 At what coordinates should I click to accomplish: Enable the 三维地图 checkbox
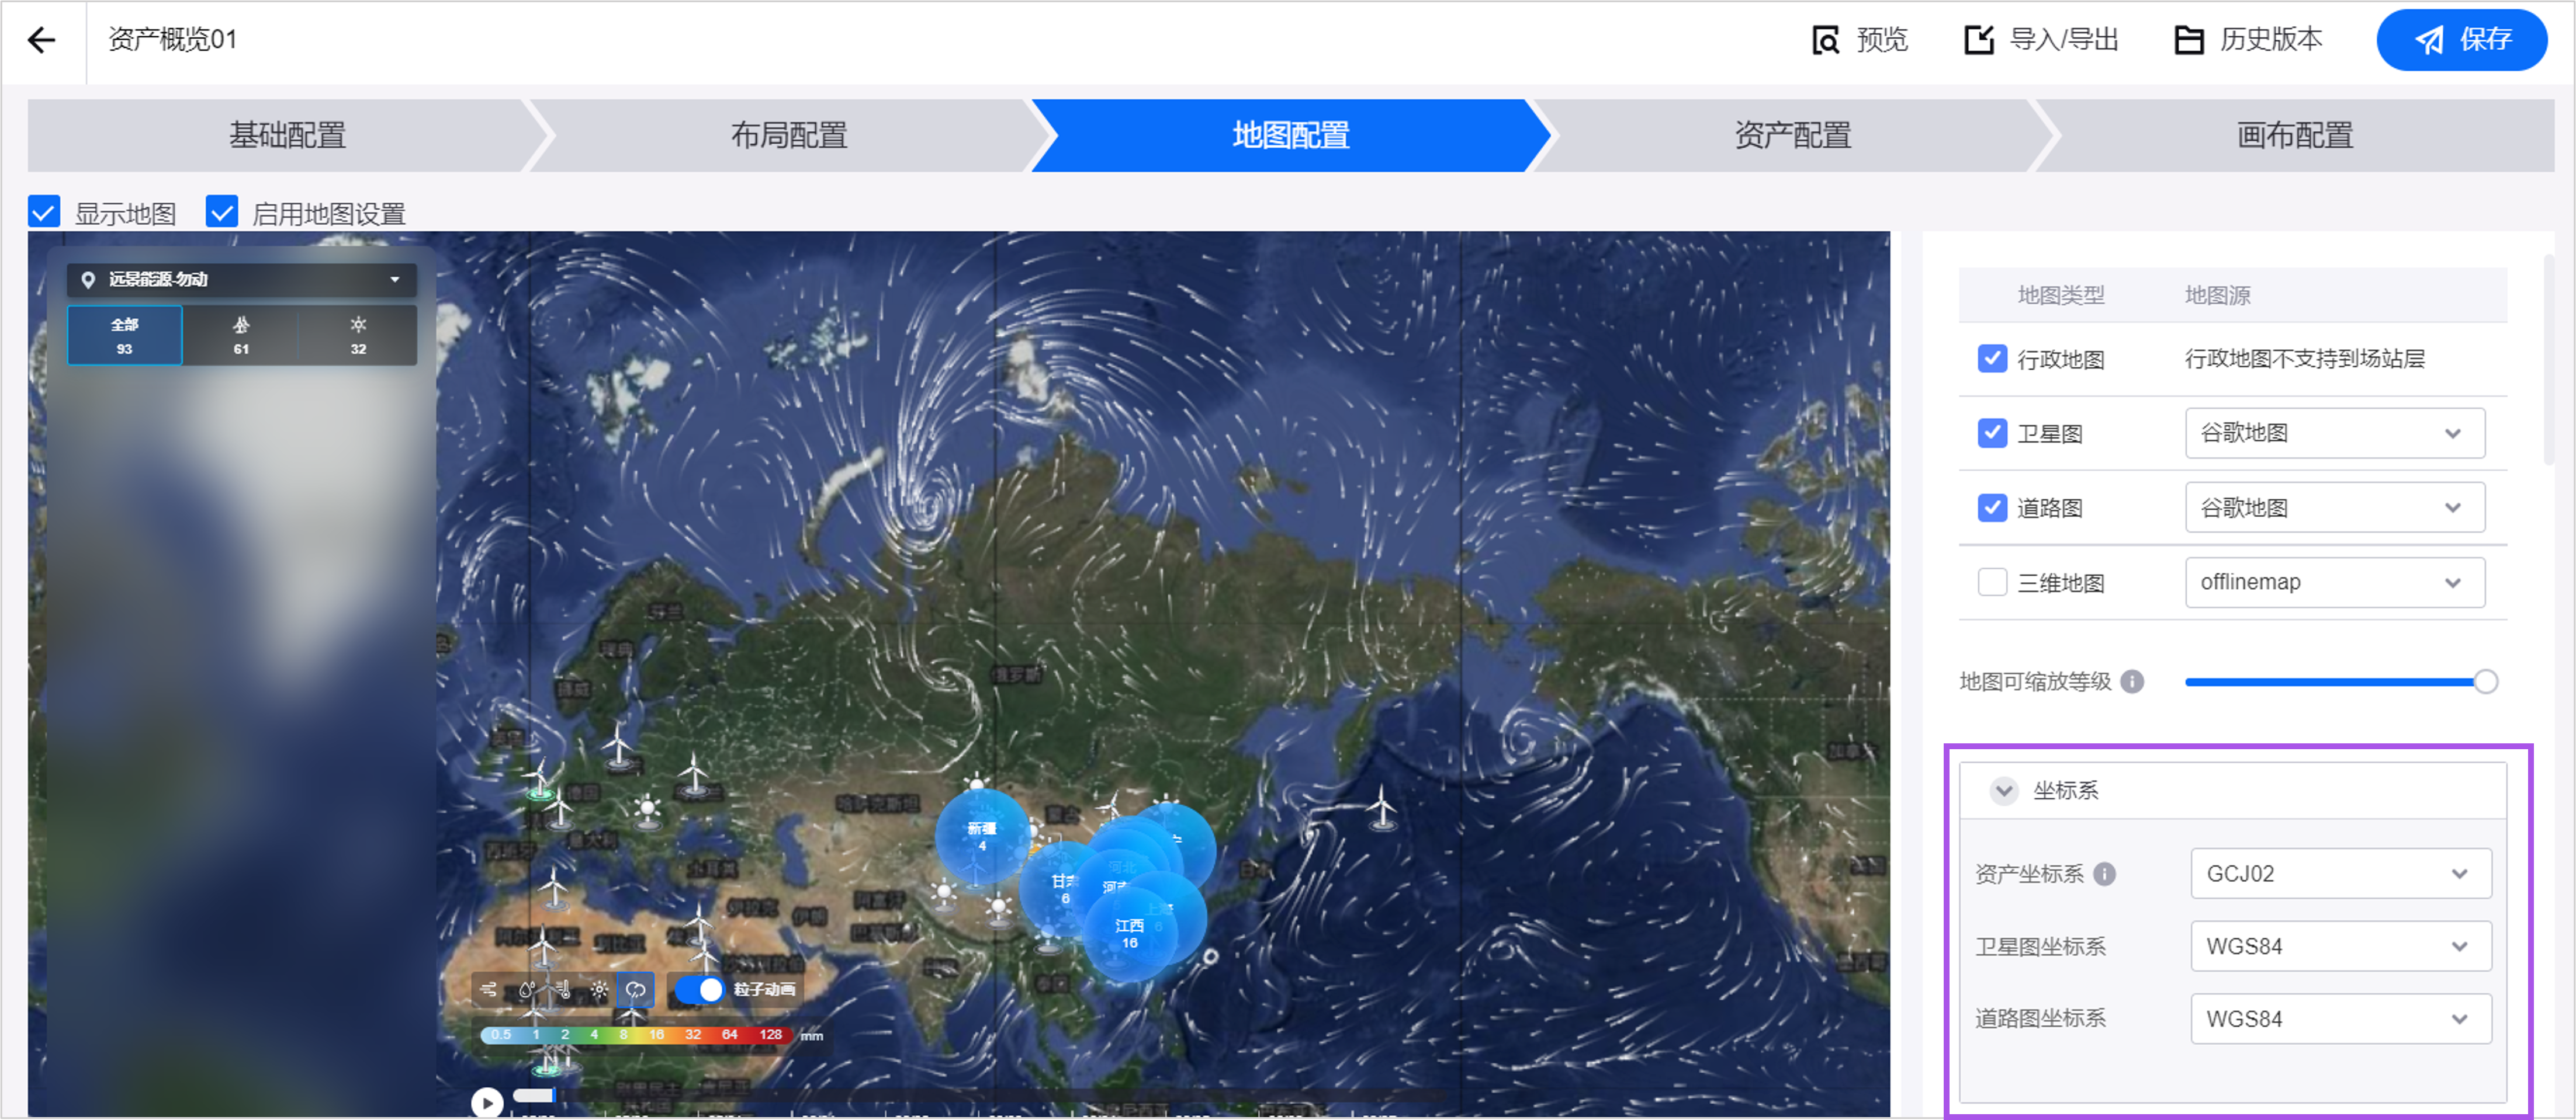1992,582
